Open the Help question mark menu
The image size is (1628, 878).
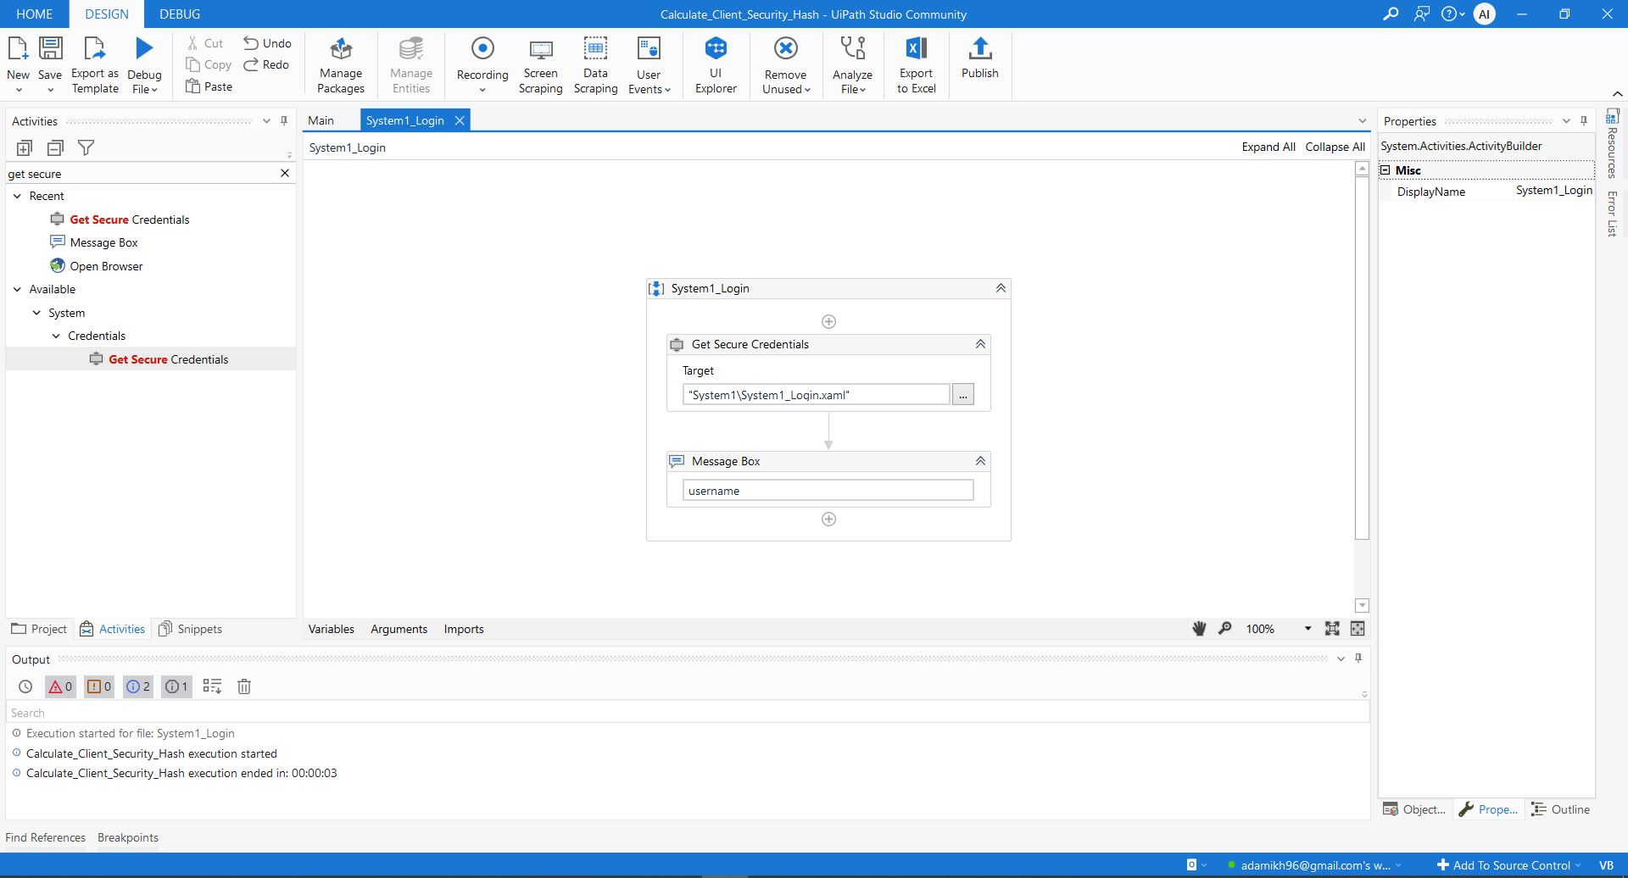[x=1452, y=14]
